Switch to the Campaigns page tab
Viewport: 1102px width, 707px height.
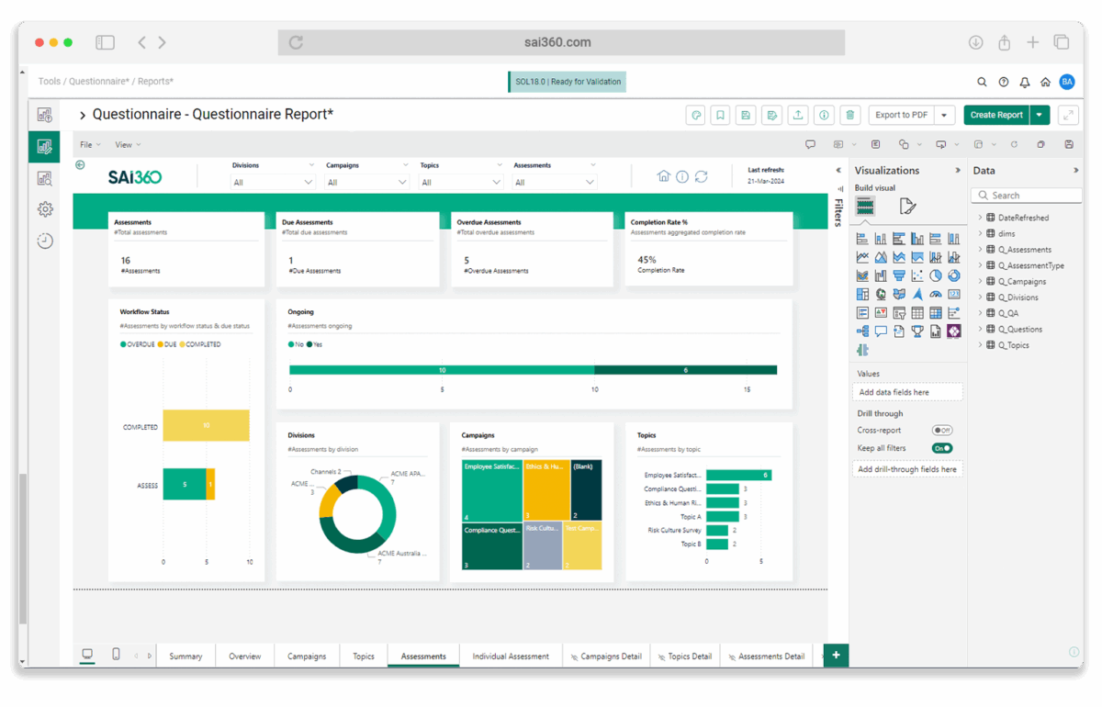307,656
